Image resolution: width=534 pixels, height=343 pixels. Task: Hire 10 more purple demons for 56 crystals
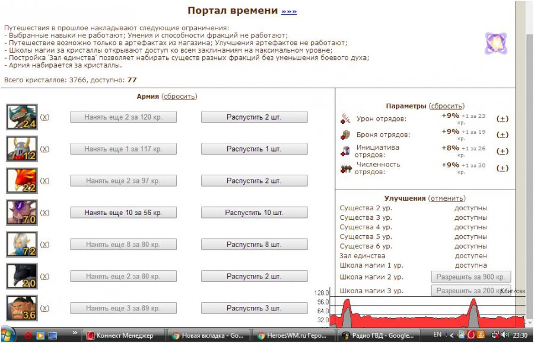pos(123,213)
